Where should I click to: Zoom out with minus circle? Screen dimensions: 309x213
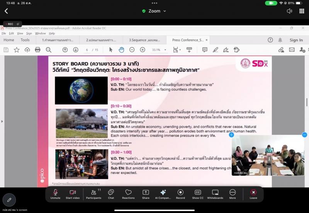(132, 50)
